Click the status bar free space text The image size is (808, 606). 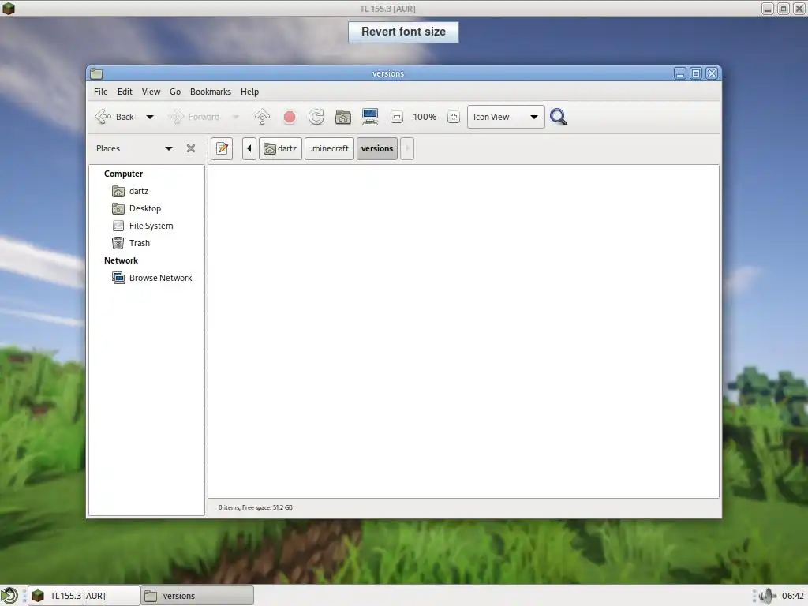coord(255,507)
